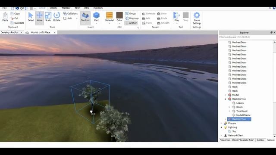Switch to the TEST ribbon tab

(x=77, y=8)
